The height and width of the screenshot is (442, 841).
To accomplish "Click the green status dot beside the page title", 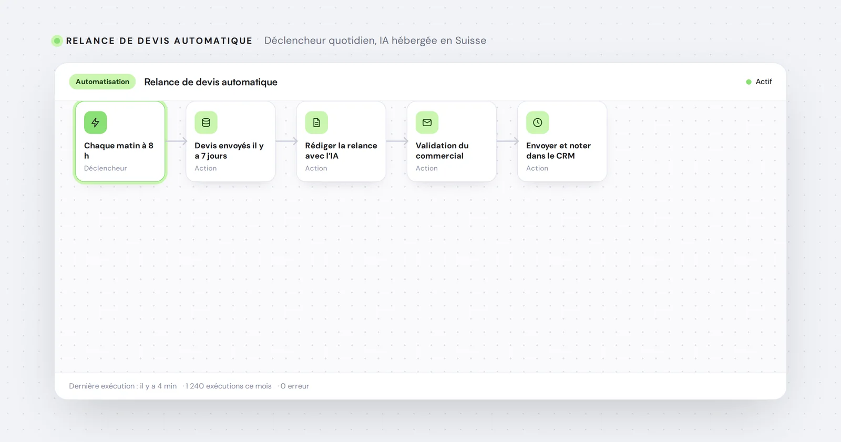I will click(57, 40).
